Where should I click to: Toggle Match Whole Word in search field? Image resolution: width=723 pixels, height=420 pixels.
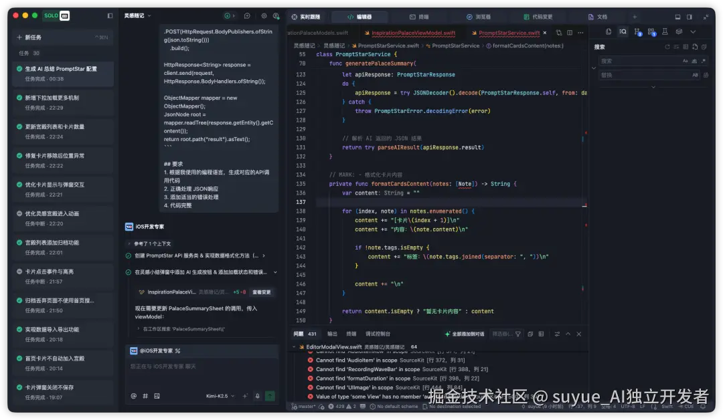pyautogui.click(x=694, y=61)
